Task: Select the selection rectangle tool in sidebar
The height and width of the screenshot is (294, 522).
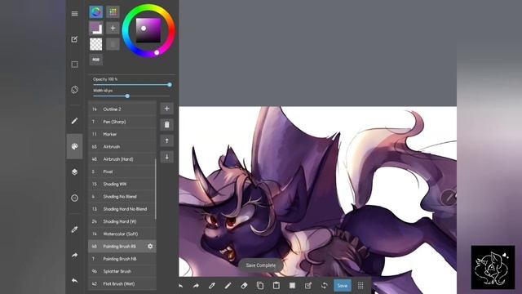Action: point(74,65)
